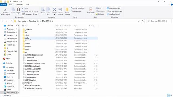Sort by Tamaño column header

[x=92, y=26]
